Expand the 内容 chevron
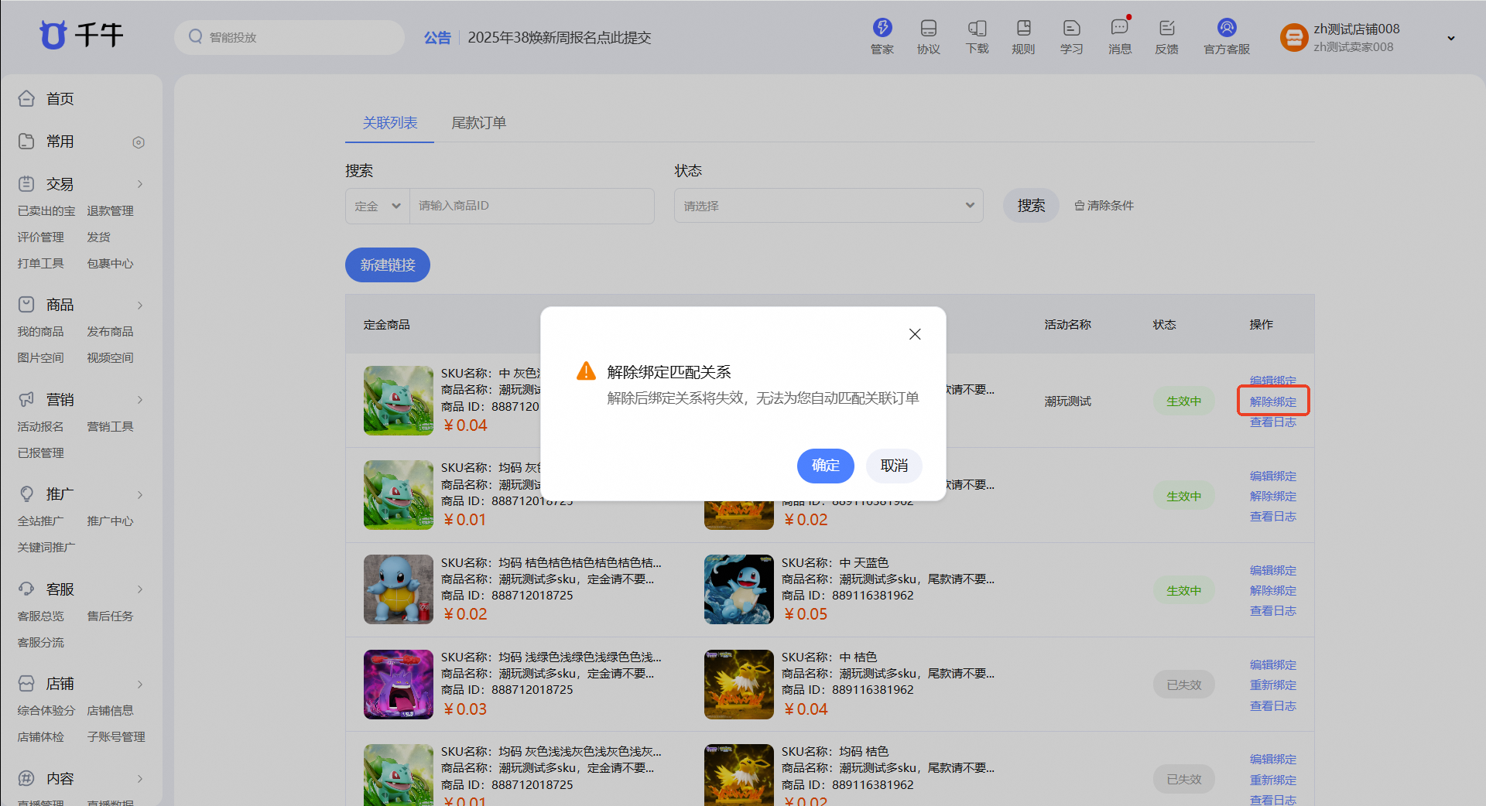The width and height of the screenshot is (1486, 806). 140,779
